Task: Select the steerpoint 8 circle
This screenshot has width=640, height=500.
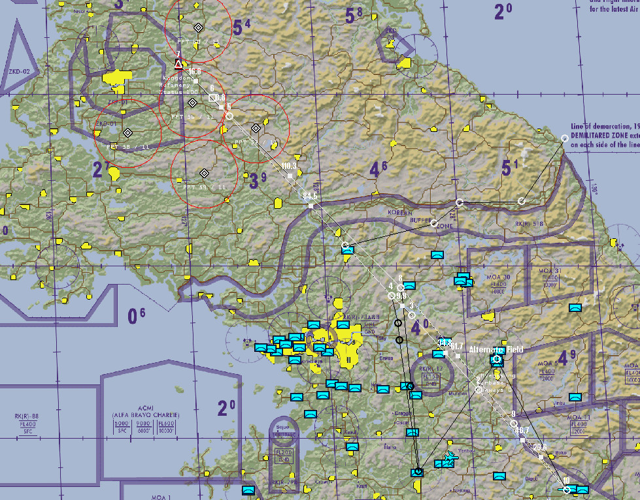Action: [400, 288]
